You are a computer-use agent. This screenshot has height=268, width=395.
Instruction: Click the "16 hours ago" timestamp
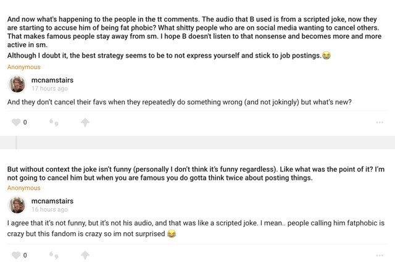[x=49, y=209]
